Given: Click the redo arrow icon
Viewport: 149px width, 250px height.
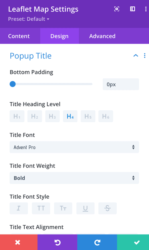Looking at the screenshot, I should click(97, 242).
